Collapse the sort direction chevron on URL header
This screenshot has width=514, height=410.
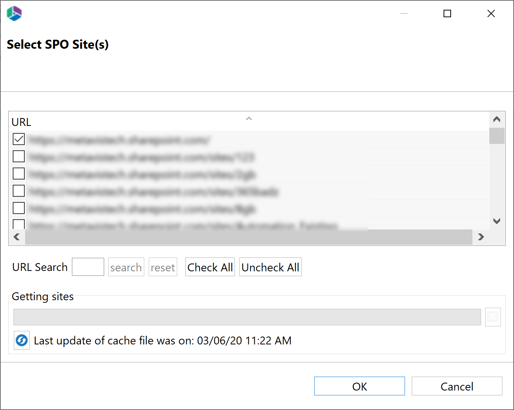[249, 118]
